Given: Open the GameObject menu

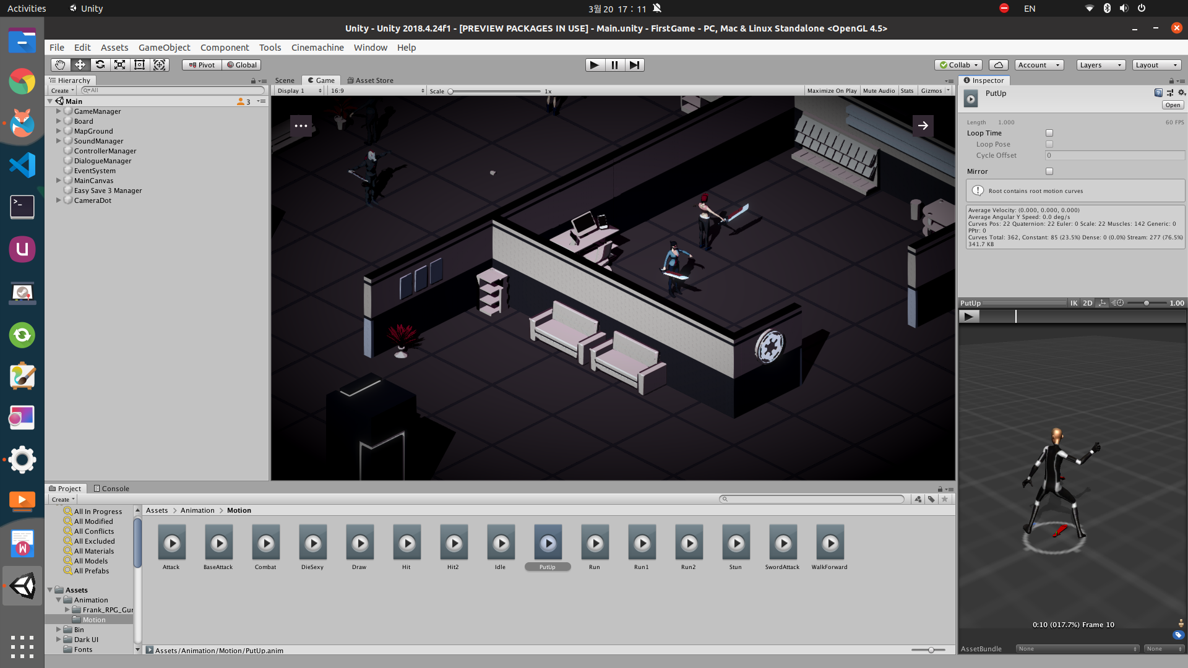Looking at the screenshot, I should pyautogui.click(x=165, y=48).
